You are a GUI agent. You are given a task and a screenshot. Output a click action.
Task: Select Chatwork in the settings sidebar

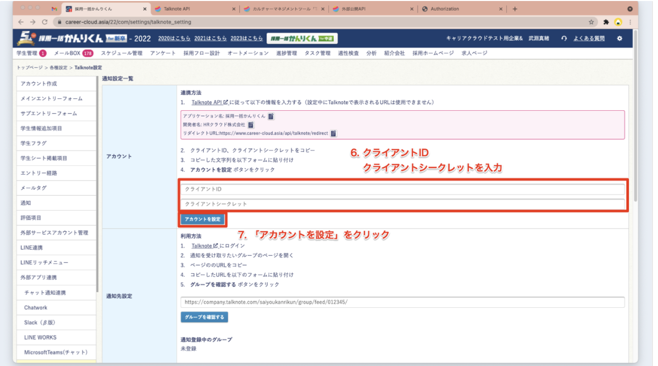pos(36,308)
